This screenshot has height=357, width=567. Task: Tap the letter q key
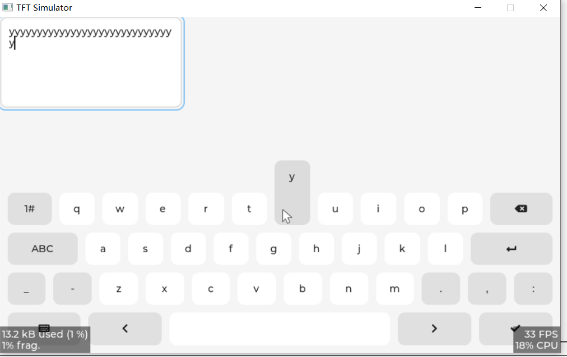77,208
